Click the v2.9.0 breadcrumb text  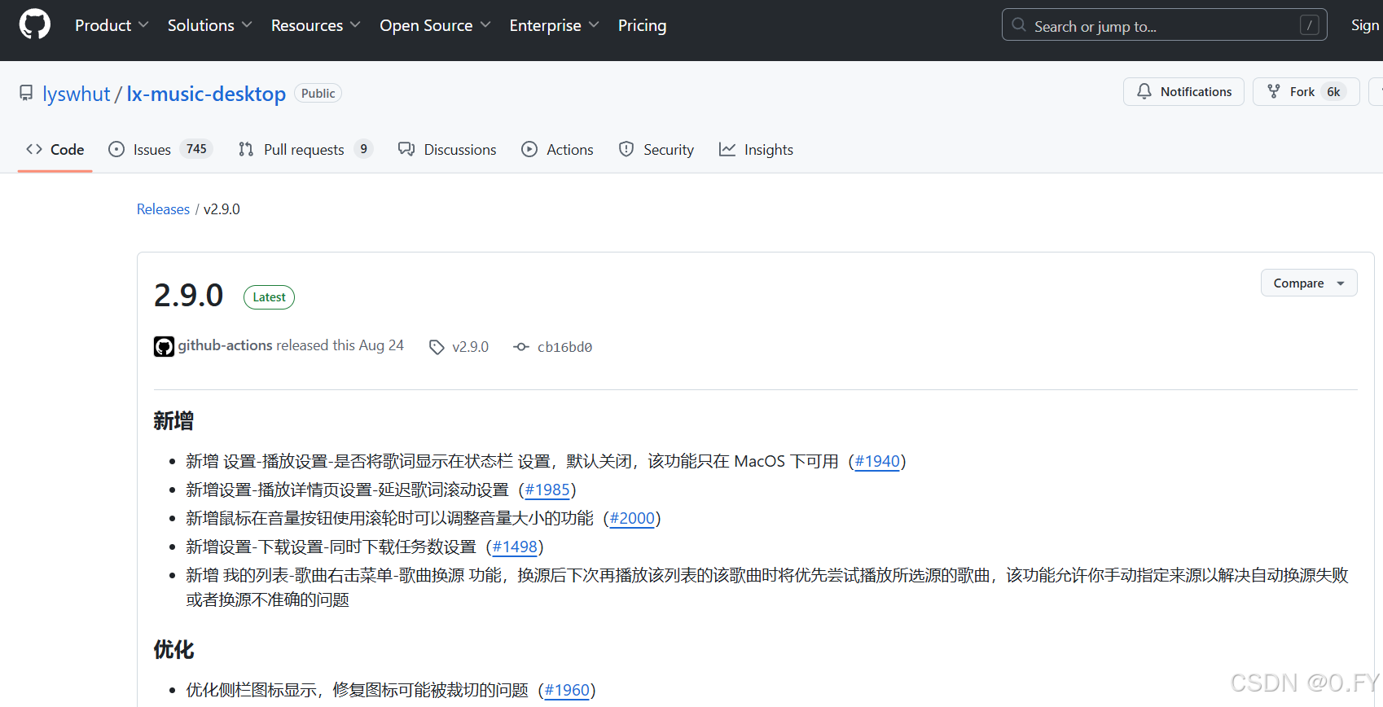tap(222, 209)
